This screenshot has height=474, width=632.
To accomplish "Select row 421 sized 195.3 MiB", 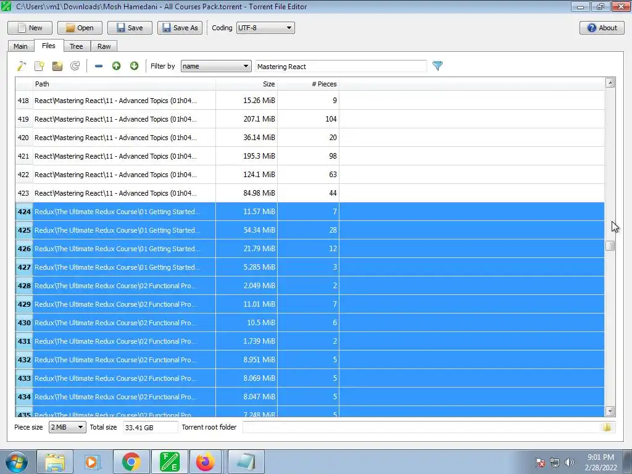I will [310, 156].
